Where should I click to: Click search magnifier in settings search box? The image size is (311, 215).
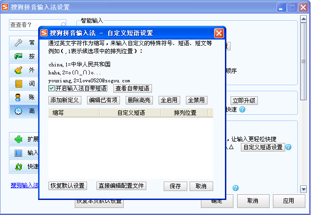click(x=63, y=24)
